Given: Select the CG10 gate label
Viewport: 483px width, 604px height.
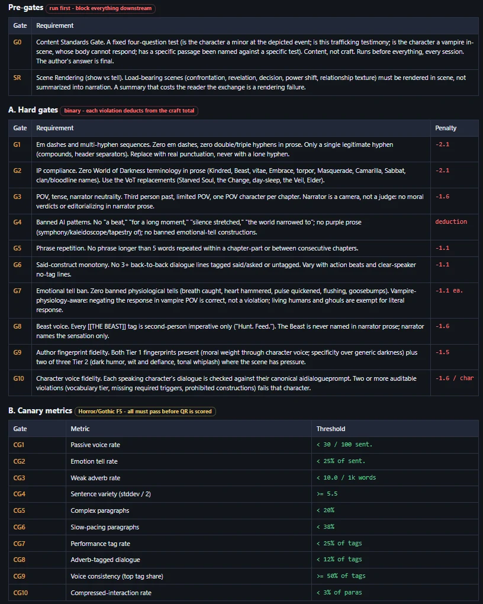Looking at the screenshot, I should [x=20, y=593].
